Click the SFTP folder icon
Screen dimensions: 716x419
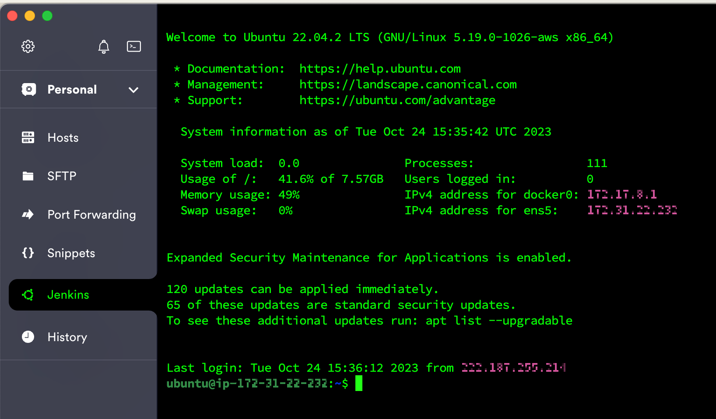(x=28, y=176)
